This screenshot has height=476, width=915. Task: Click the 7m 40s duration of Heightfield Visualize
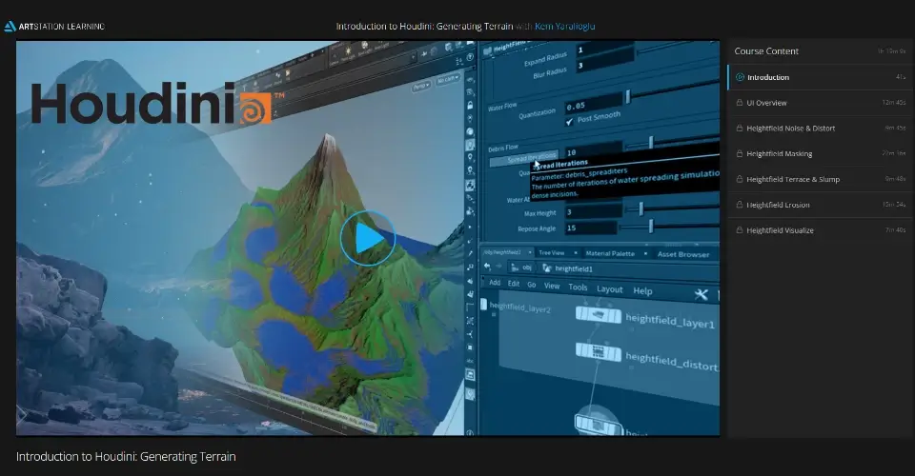(895, 230)
